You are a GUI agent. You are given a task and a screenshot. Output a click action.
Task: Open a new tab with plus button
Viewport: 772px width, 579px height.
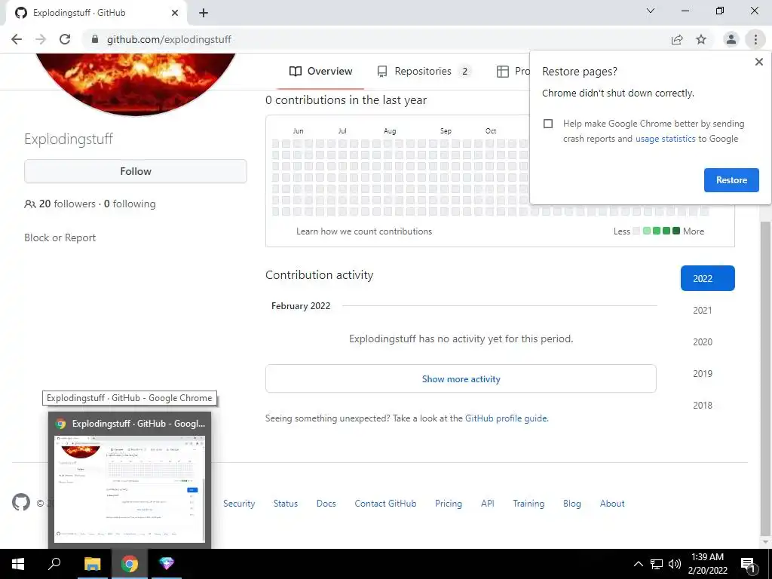204,13
